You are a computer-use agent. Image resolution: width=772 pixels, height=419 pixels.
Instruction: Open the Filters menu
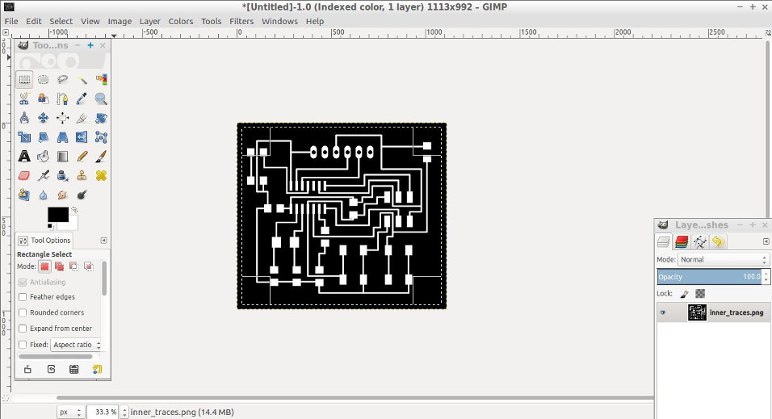point(241,21)
